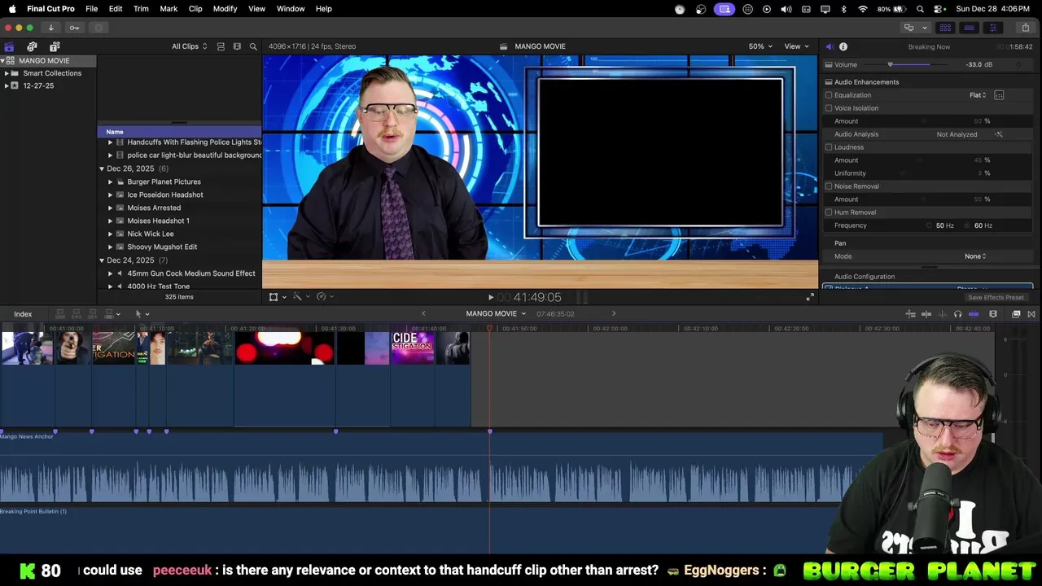Click the browser search magnifier icon
Screen dimensions: 1042x586
[253, 46]
